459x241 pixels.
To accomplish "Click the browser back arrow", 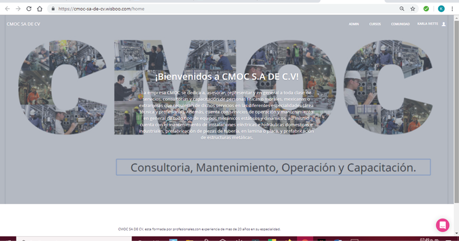I will [x=7, y=9].
